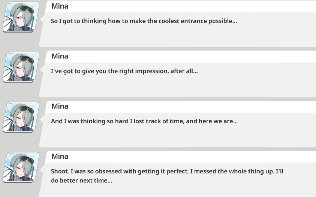Click empty bubble area below "coolest entrance" text

coord(176,37)
